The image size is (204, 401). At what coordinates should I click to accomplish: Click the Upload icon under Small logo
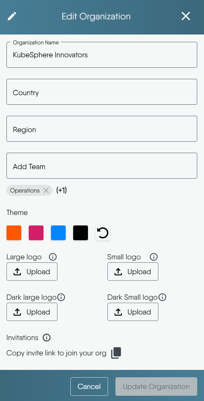pyautogui.click(x=118, y=271)
